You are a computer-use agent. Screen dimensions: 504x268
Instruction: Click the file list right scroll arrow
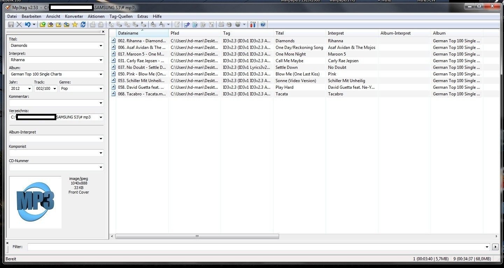[497, 237]
